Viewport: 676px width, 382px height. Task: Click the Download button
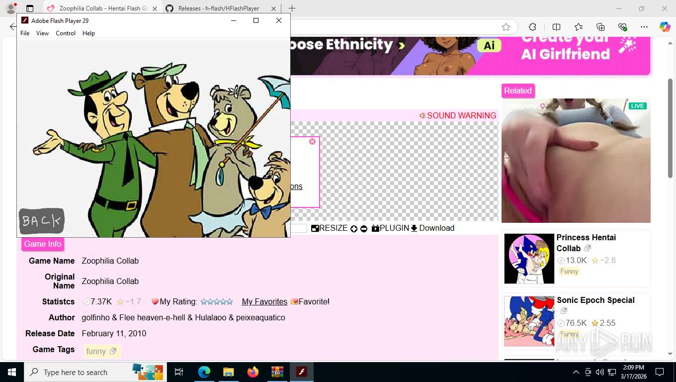point(432,228)
